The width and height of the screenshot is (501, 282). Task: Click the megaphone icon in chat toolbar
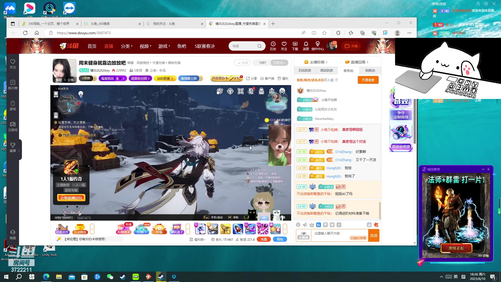coord(305,225)
